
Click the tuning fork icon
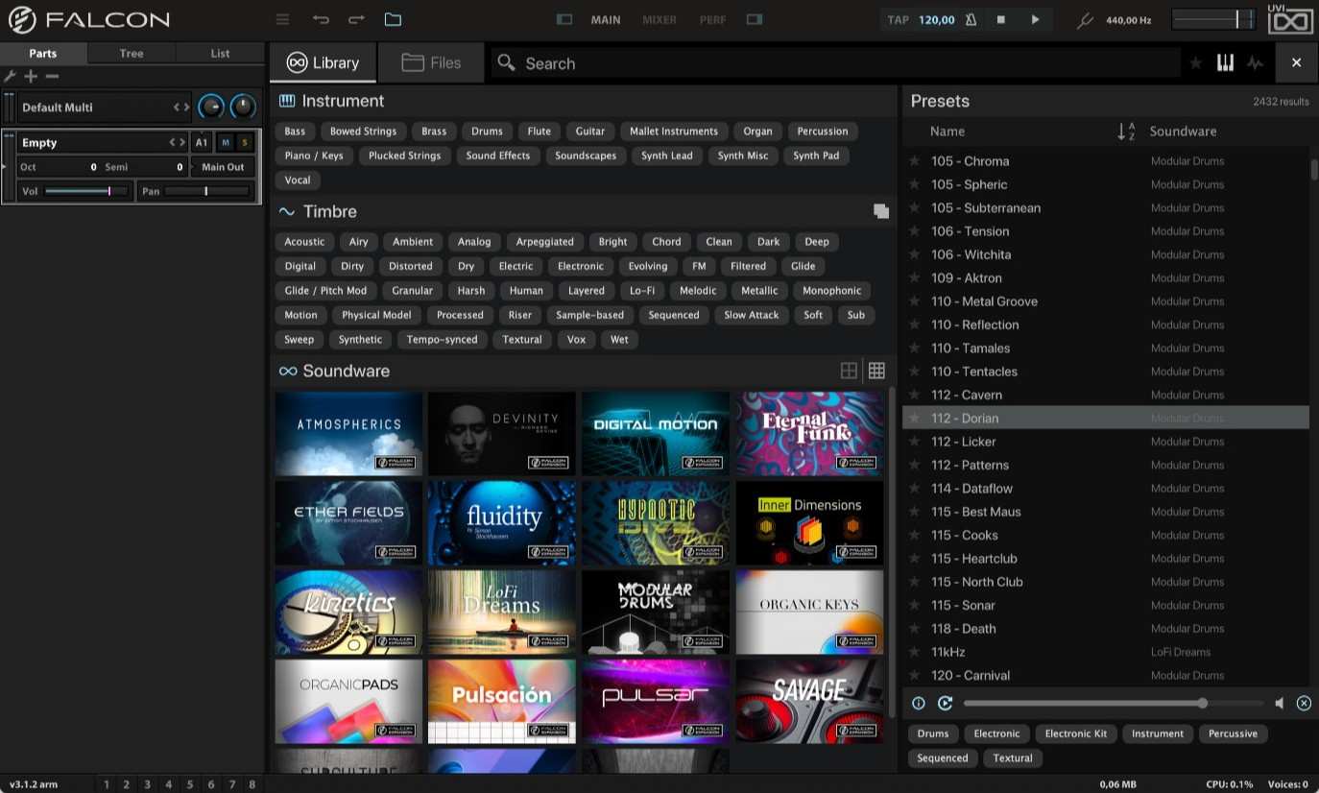click(x=1085, y=20)
